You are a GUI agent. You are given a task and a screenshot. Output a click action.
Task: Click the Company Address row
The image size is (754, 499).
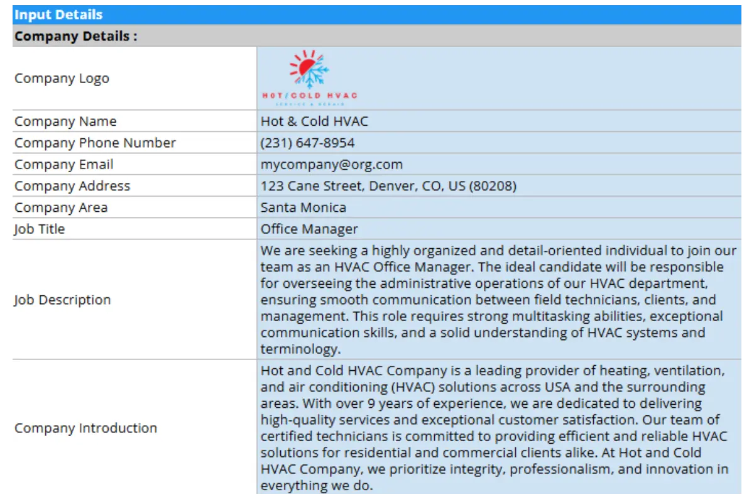point(389,185)
